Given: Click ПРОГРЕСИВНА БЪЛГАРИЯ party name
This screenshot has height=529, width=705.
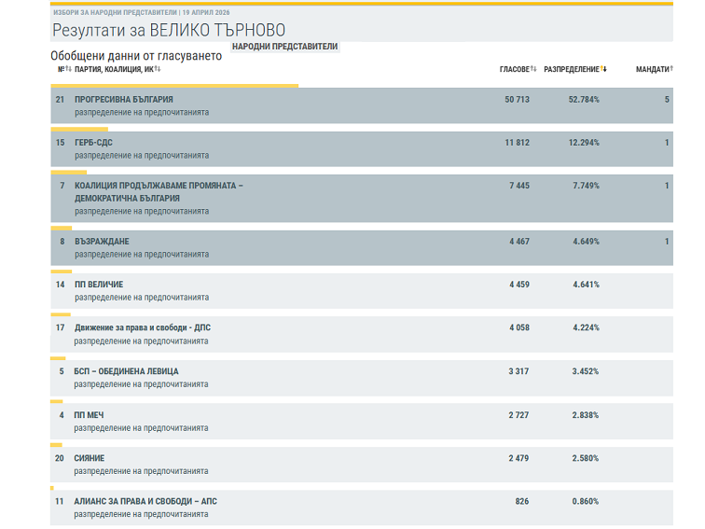Looking at the screenshot, I should (x=123, y=99).
